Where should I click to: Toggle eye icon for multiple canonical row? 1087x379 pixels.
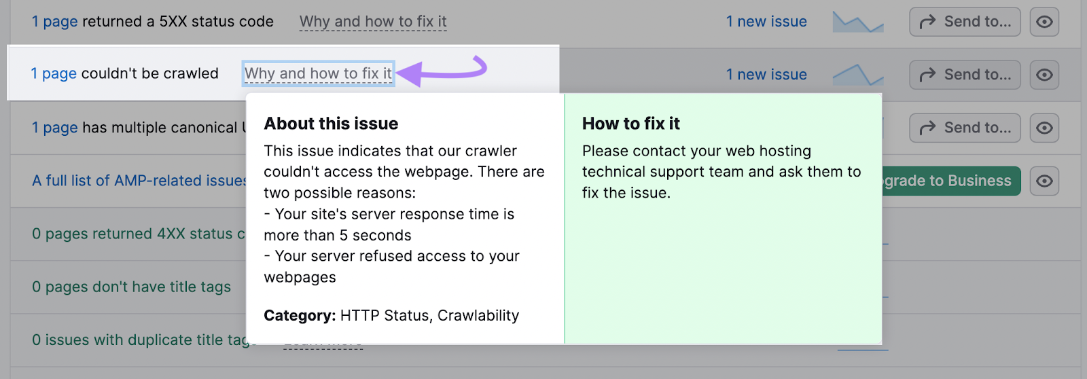[1044, 128]
